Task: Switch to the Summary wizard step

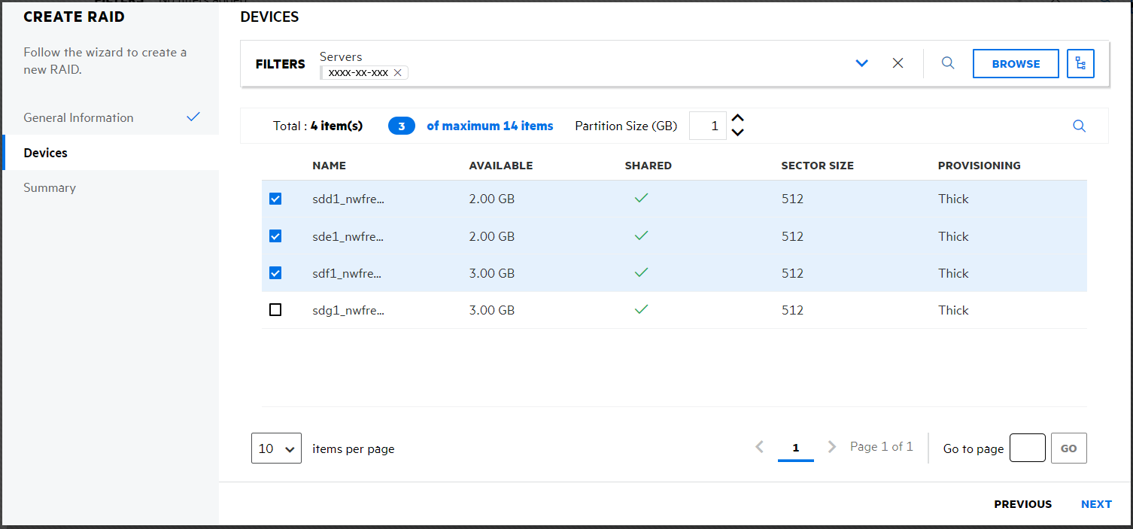Action: pyautogui.click(x=50, y=188)
